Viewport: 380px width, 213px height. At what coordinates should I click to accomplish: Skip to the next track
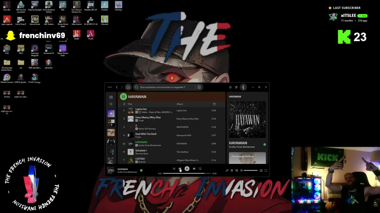(x=194, y=169)
